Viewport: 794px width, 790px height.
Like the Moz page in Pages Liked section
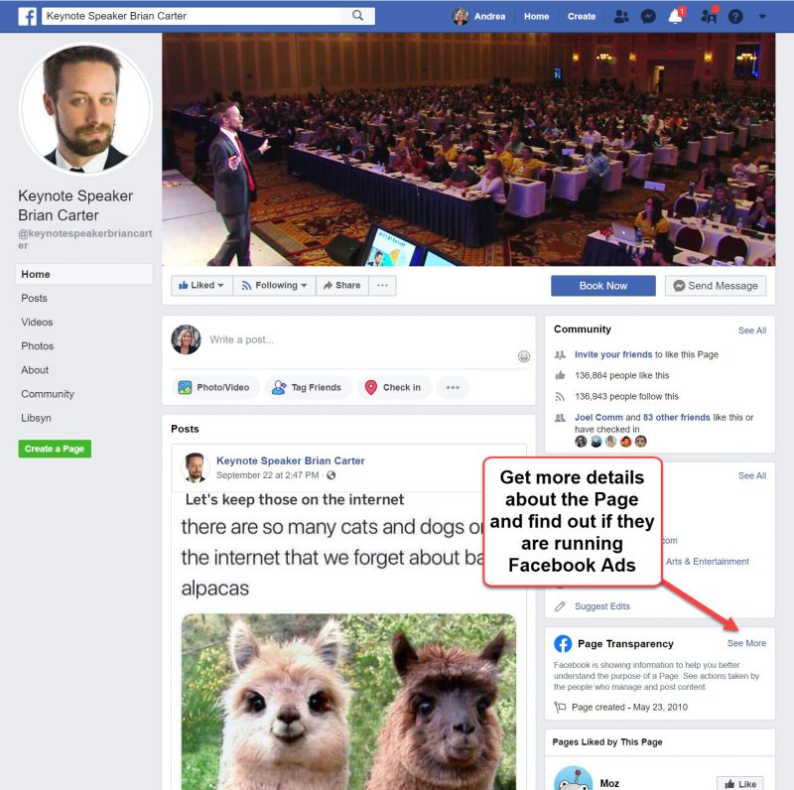click(x=739, y=783)
